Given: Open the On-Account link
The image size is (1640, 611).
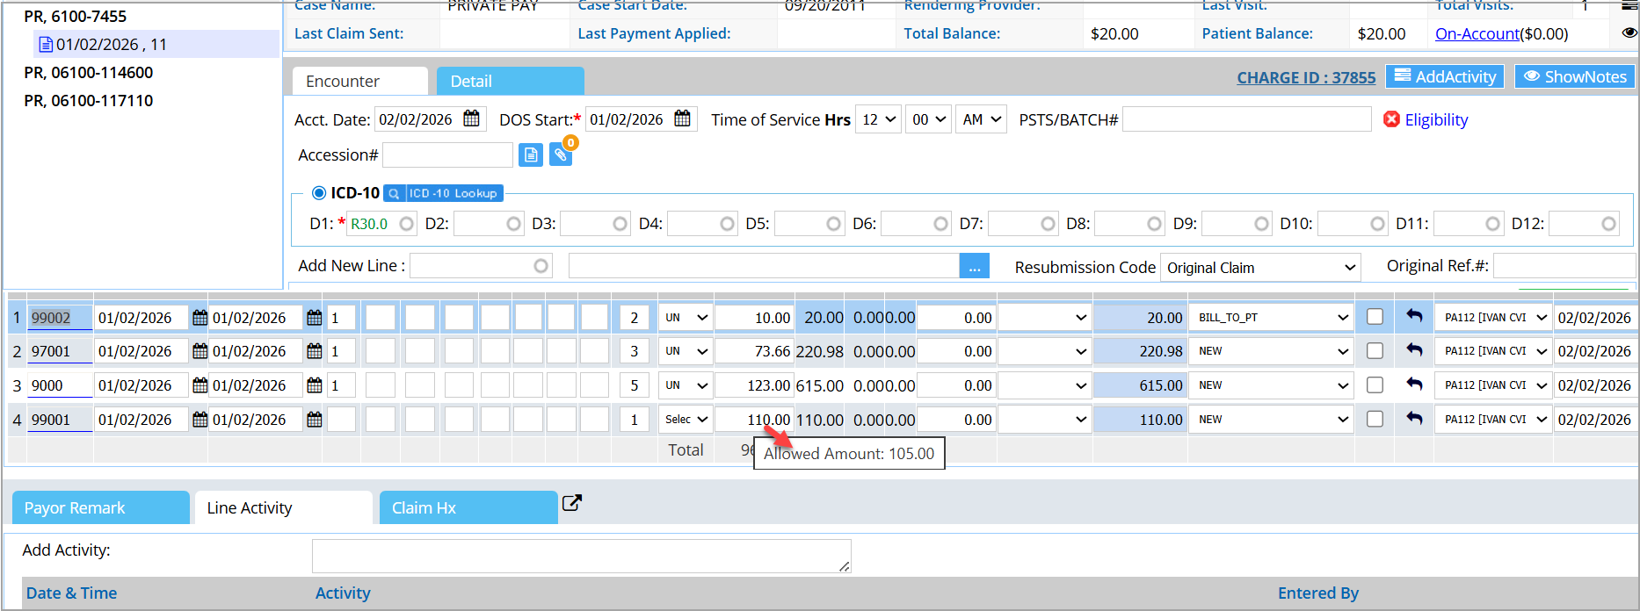Looking at the screenshot, I should pos(1477,33).
